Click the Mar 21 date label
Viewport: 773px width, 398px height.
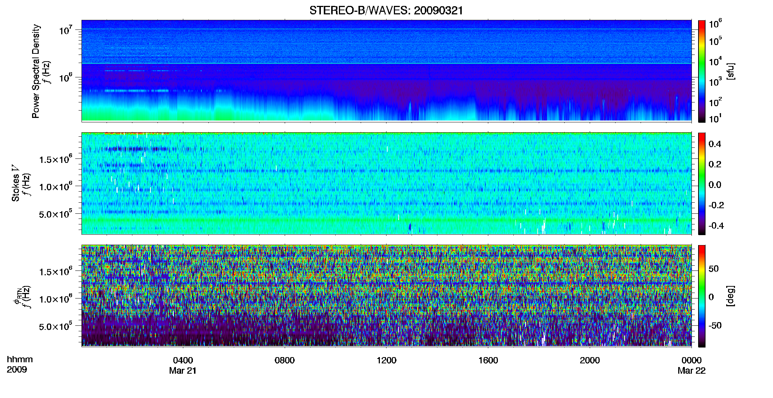[183, 371]
